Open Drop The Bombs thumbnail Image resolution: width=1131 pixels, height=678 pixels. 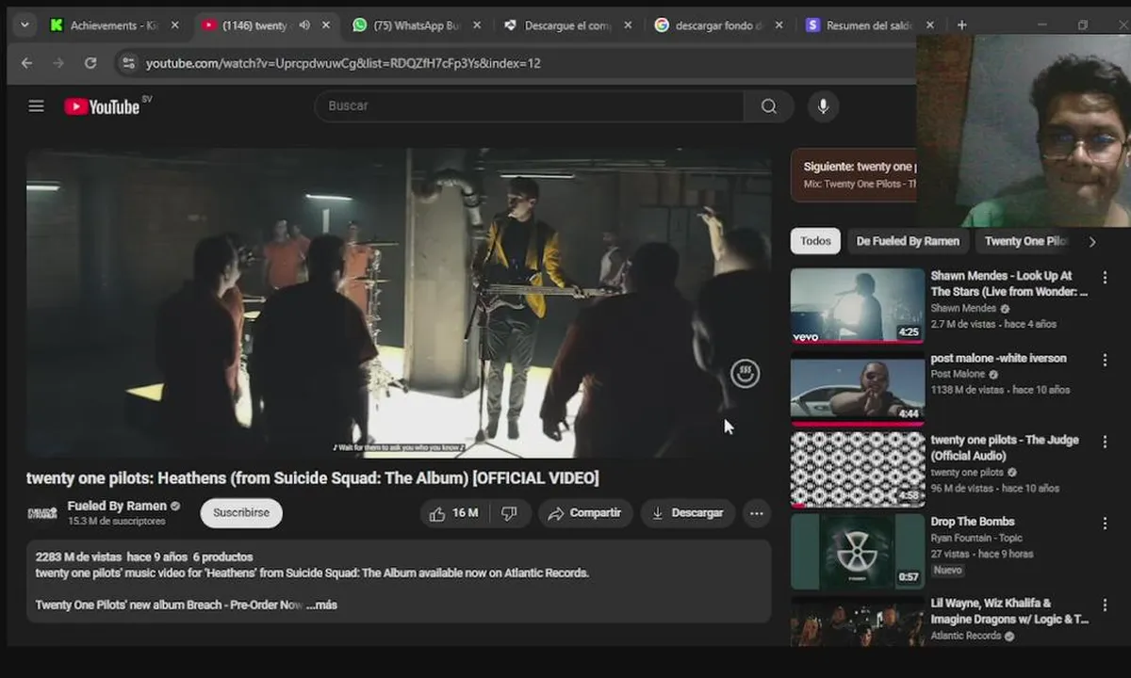tap(858, 552)
